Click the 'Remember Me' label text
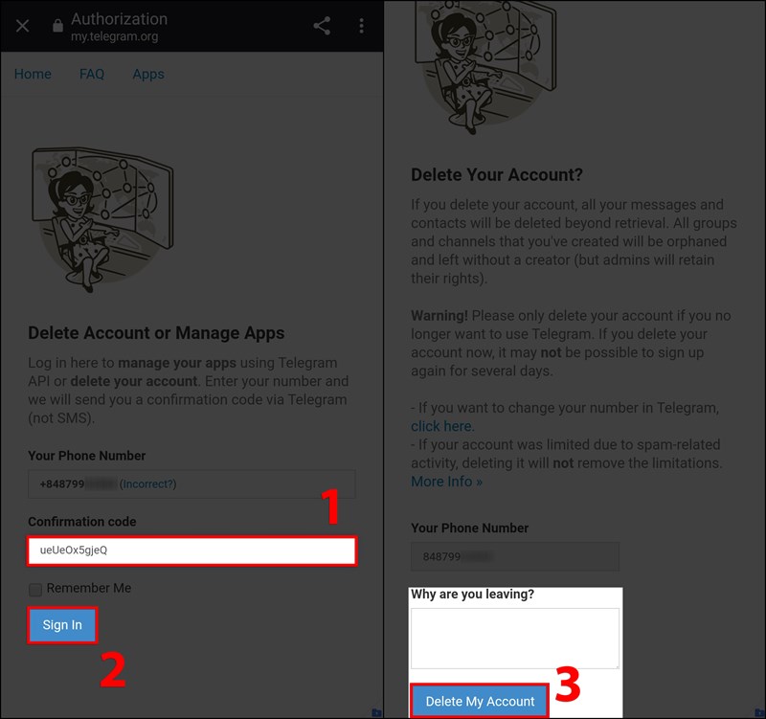Image resolution: width=766 pixels, height=719 pixels. click(x=89, y=588)
